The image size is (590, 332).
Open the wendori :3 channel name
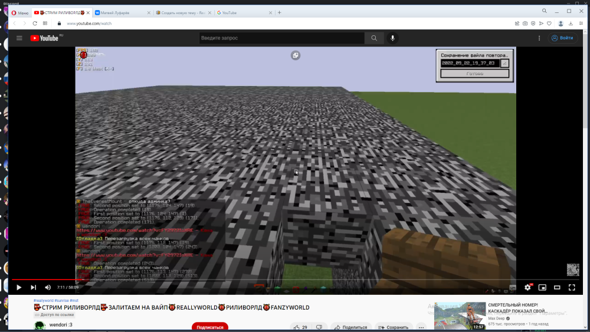click(61, 325)
